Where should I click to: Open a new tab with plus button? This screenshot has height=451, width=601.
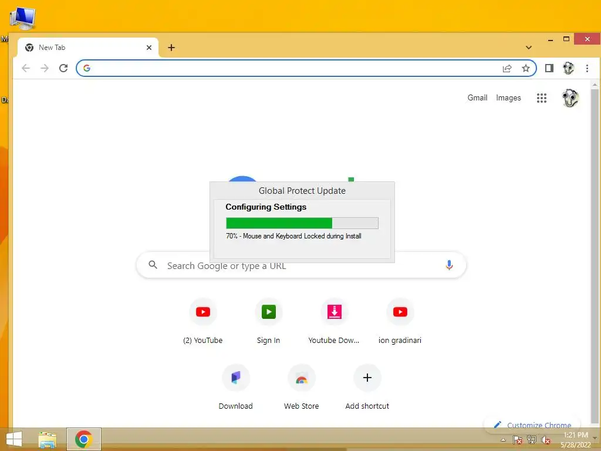[171, 48]
